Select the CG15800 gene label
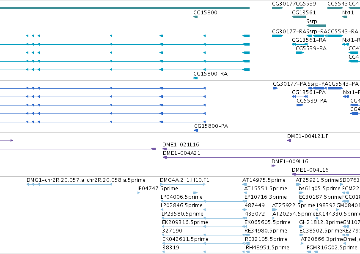The height and width of the screenshot is (254, 360). tap(205, 13)
